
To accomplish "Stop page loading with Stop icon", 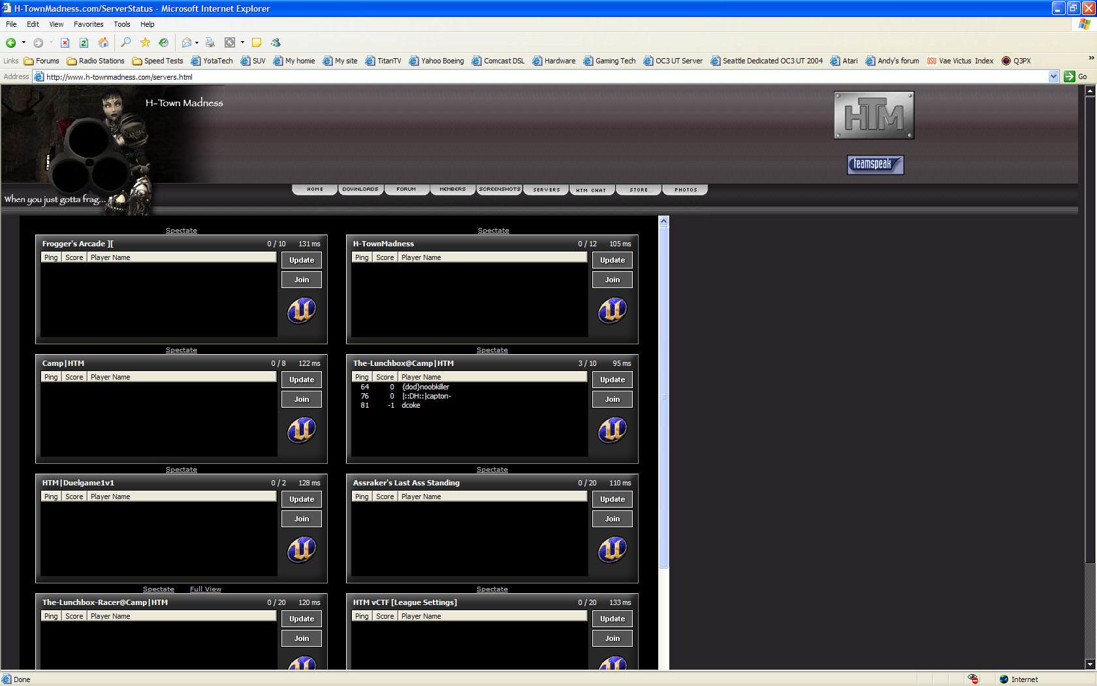I will (x=65, y=42).
